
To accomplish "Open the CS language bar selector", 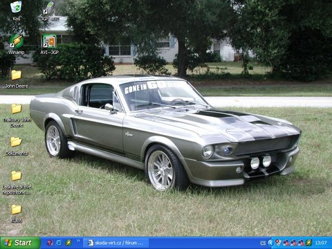I will (x=263, y=243).
